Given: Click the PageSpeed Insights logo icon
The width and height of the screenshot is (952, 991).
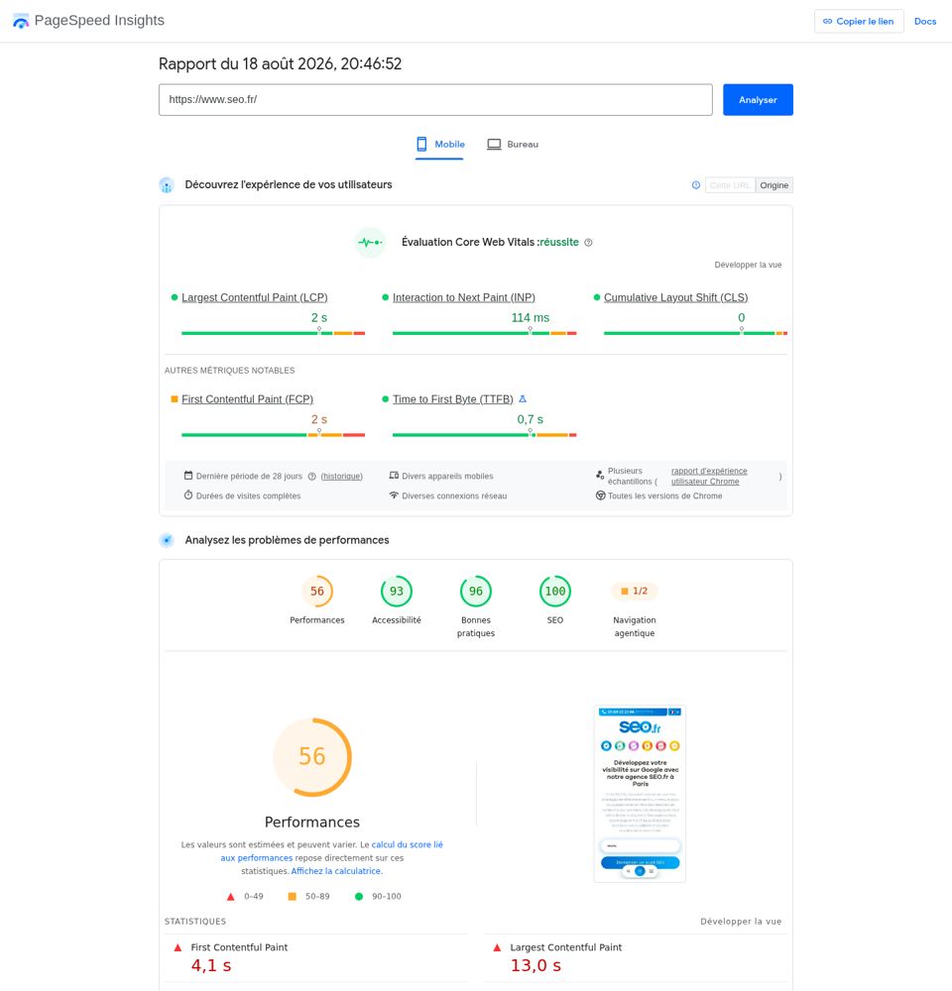Looking at the screenshot, I should [21, 21].
